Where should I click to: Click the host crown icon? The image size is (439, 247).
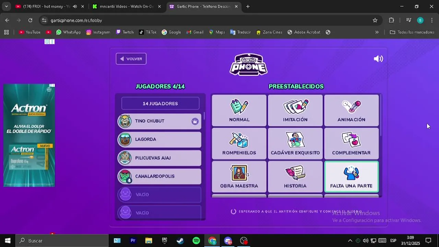tap(195, 121)
